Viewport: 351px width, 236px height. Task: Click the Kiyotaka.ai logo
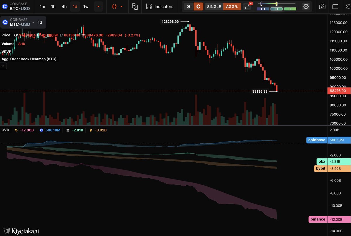tap(20, 231)
